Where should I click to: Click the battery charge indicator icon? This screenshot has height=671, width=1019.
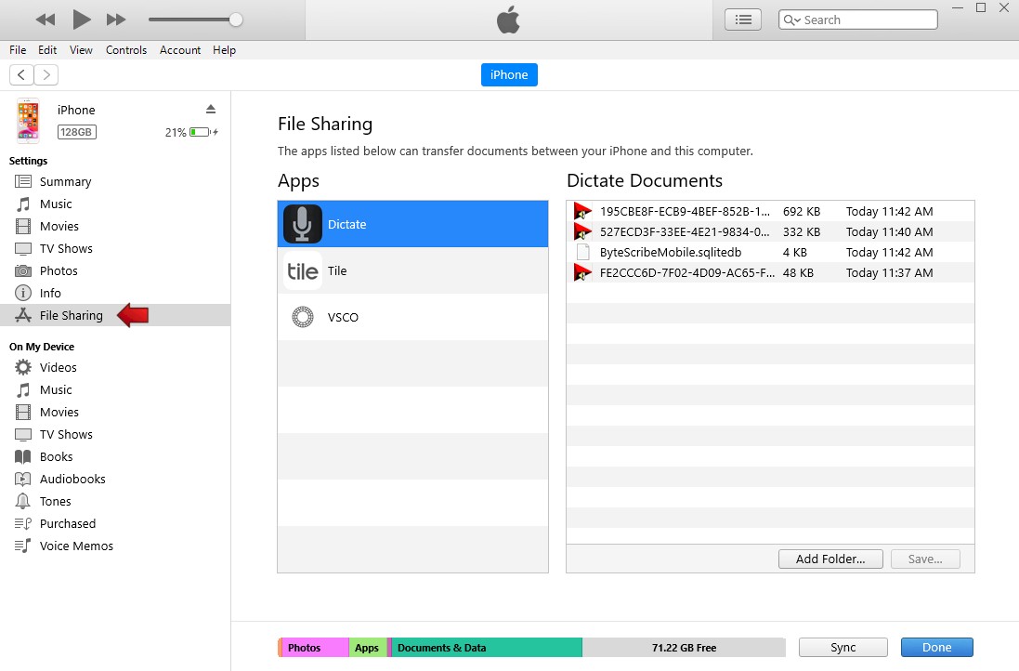pos(203,132)
